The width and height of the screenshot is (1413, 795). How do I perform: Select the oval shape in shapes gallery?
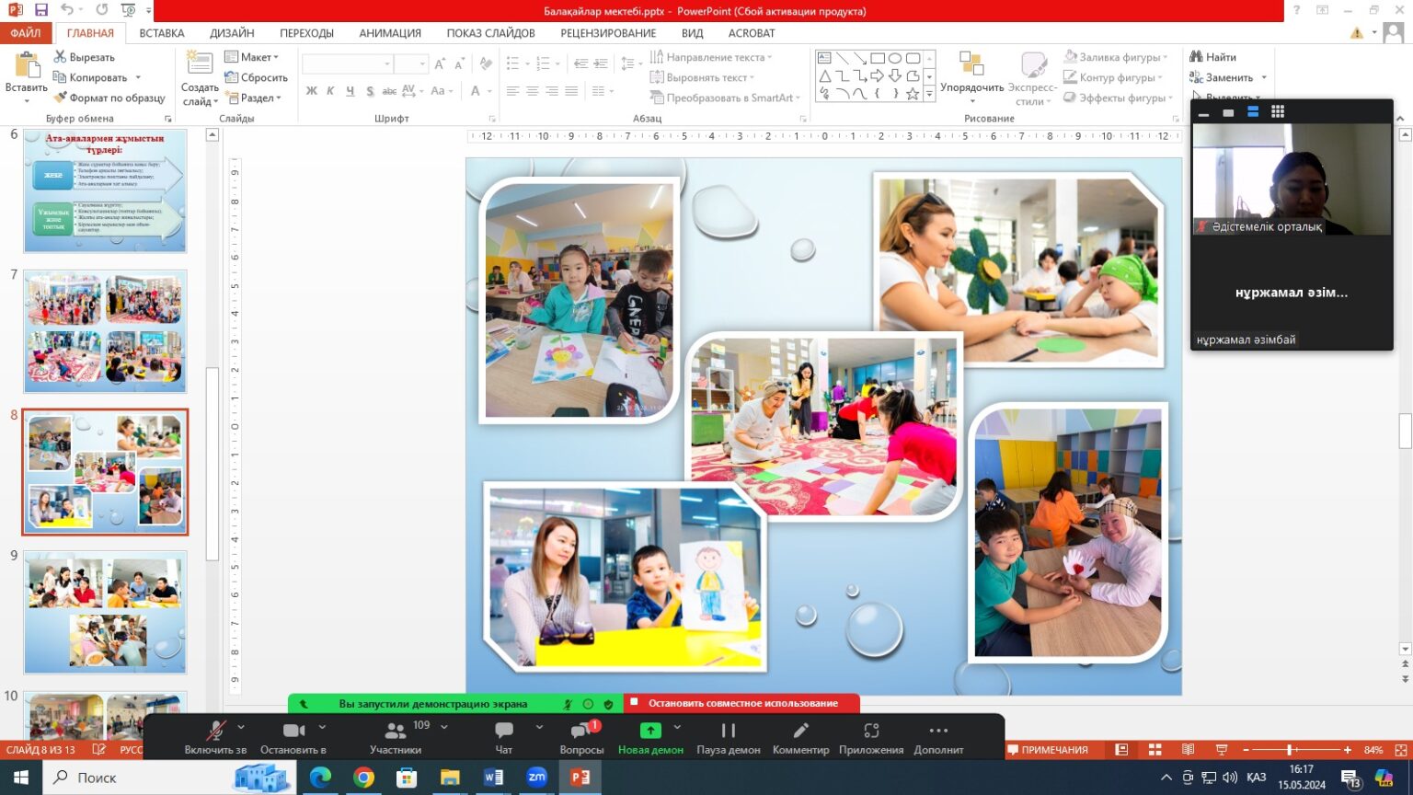coord(895,58)
